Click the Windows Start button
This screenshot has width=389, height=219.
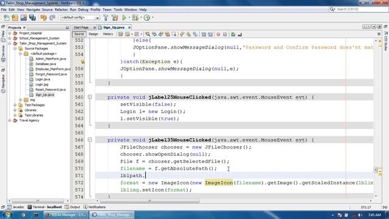[x=7, y=215]
